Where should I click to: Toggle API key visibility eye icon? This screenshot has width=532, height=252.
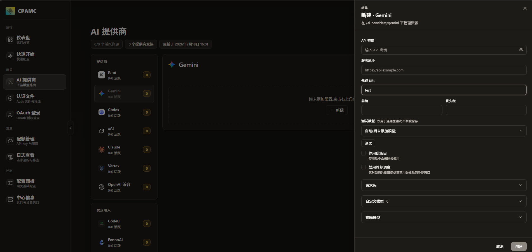pyautogui.click(x=521, y=50)
